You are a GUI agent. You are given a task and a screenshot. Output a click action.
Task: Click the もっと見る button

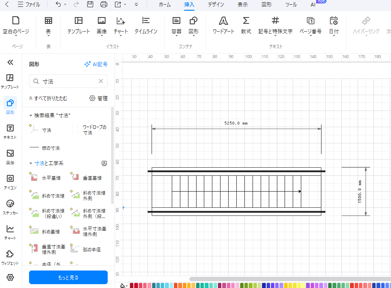(x=68, y=277)
